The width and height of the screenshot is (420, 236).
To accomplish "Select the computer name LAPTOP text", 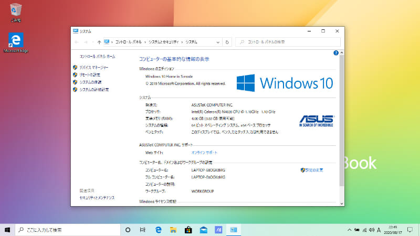I will (208, 170).
